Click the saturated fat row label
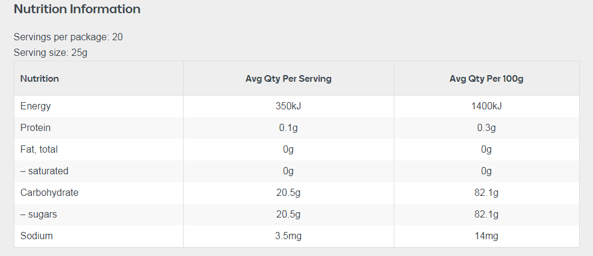Viewport: 593px width, 256px height. (45, 171)
